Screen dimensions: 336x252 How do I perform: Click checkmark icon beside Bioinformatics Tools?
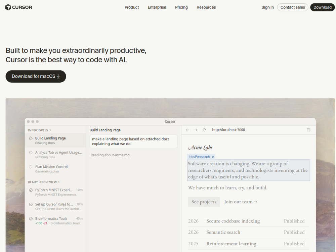(x=31, y=219)
